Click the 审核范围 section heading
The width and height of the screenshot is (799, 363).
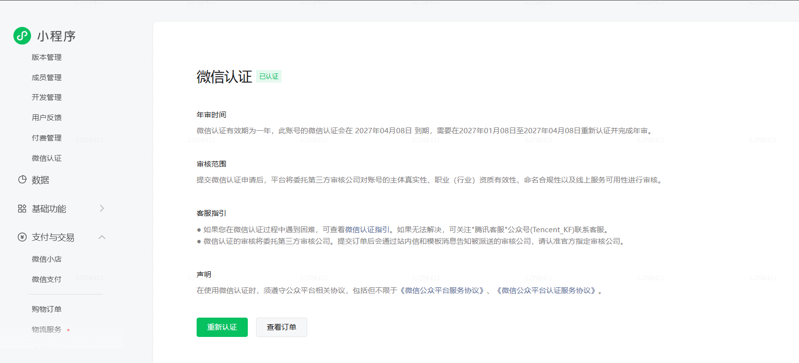212,164
